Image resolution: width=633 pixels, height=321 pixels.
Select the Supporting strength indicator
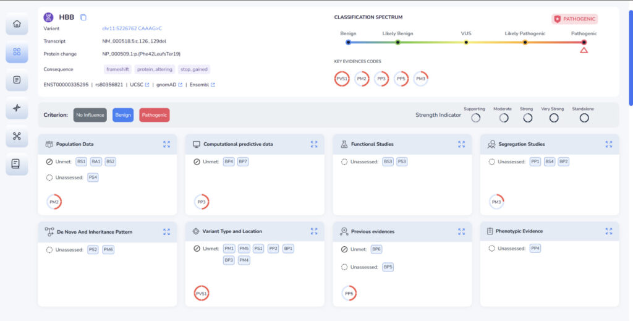pyautogui.click(x=476, y=118)
